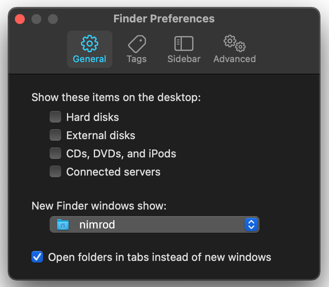The height and width of the screenshot is (287, 329).
Task: Disable Open folders in tabs checkbox
Action: tap(37, 257)
